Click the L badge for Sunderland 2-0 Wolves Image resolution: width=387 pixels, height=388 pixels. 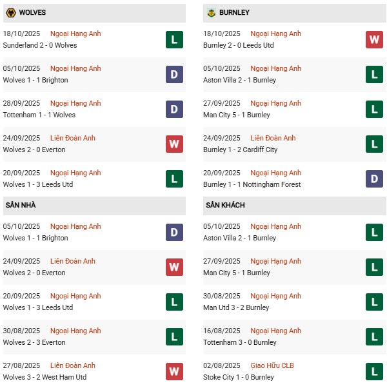pos(174,40)
